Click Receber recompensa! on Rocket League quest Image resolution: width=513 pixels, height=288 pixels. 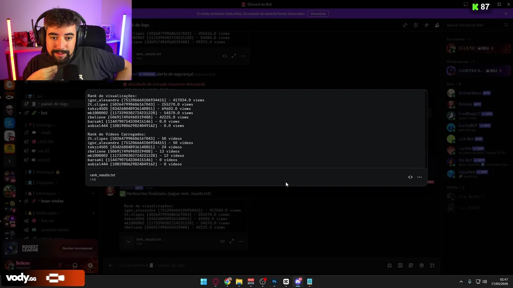pyautogui.click(x=77, y=248)
